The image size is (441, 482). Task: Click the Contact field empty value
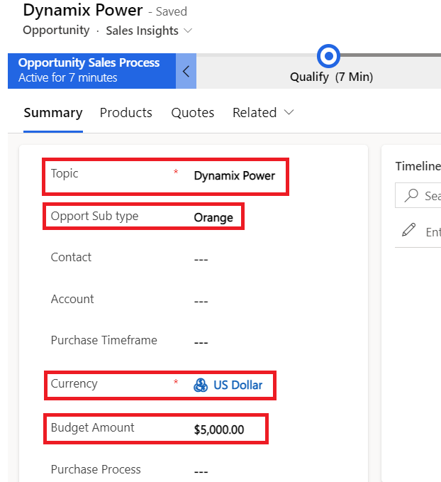(201, 260)
